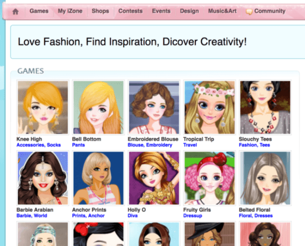Click the Dresses tag link

(263, 215)
